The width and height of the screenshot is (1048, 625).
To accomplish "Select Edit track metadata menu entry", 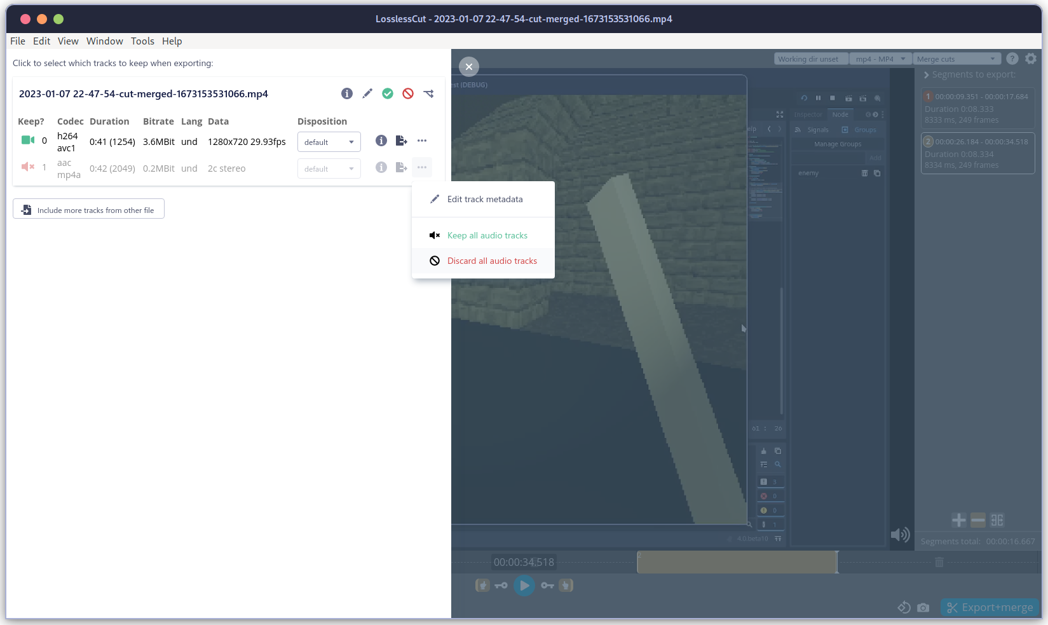I will (484, 199).
